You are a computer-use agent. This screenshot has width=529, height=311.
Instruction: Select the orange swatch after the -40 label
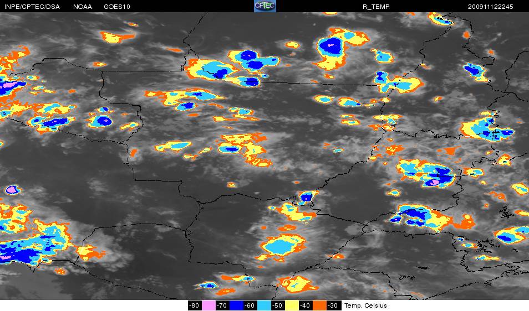(319, 305)
